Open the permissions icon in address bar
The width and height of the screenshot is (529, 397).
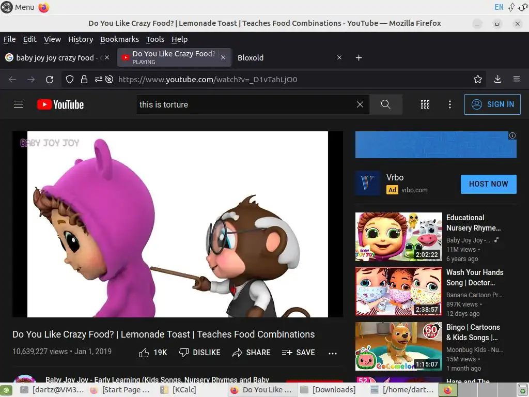coord(99,79)
